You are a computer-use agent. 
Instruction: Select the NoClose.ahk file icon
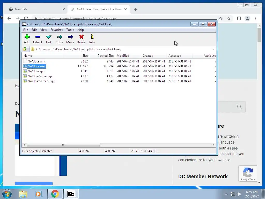[x=25, y=61]
